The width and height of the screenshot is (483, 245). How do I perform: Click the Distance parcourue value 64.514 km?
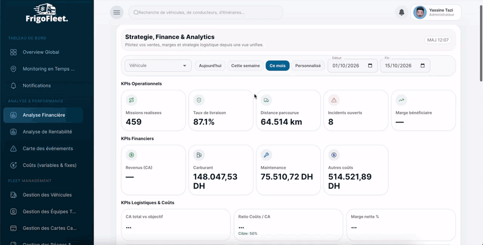(281, 122)
